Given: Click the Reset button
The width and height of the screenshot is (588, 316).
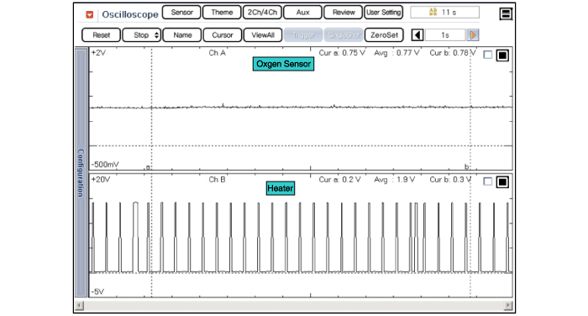Looking at the screenshot, I should pyautogui.click(x=102, y=35).
